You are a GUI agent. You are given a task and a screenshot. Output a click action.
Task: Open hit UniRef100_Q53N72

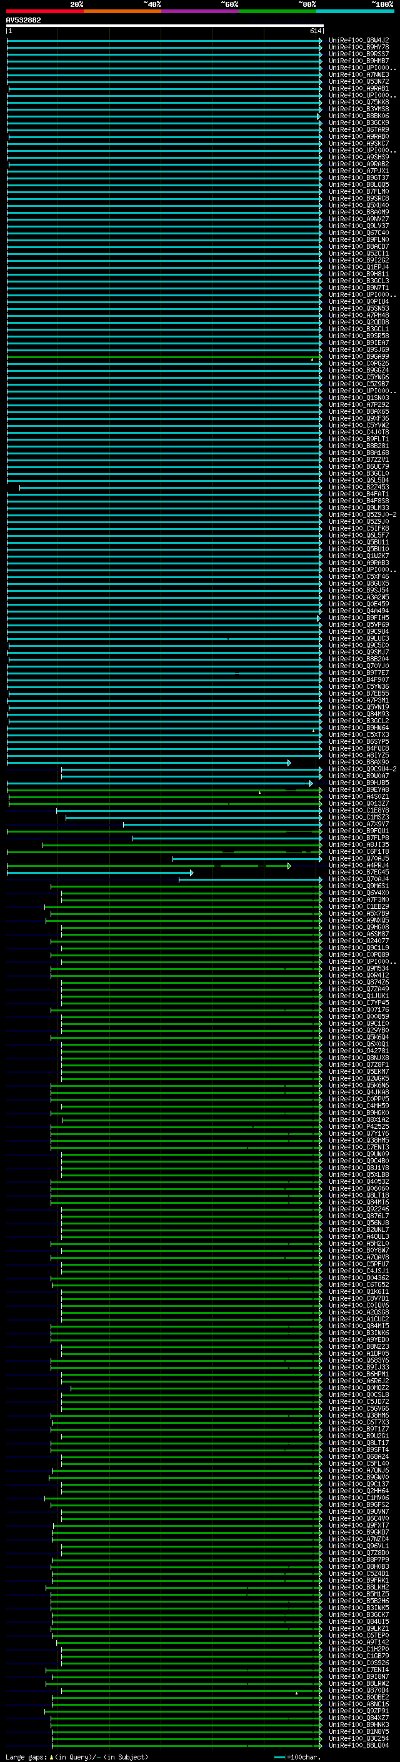pos(359,81)
